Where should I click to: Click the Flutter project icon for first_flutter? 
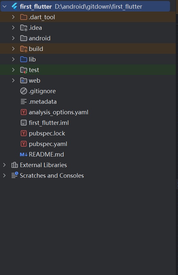[x=14, y=6]
